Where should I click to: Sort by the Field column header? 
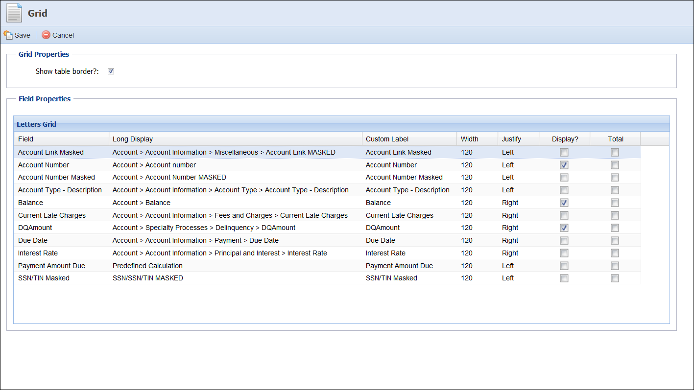[x=61, y=139]
